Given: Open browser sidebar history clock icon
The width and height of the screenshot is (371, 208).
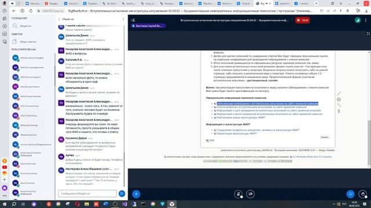Looking at the screenshot, I should [5, 11].
